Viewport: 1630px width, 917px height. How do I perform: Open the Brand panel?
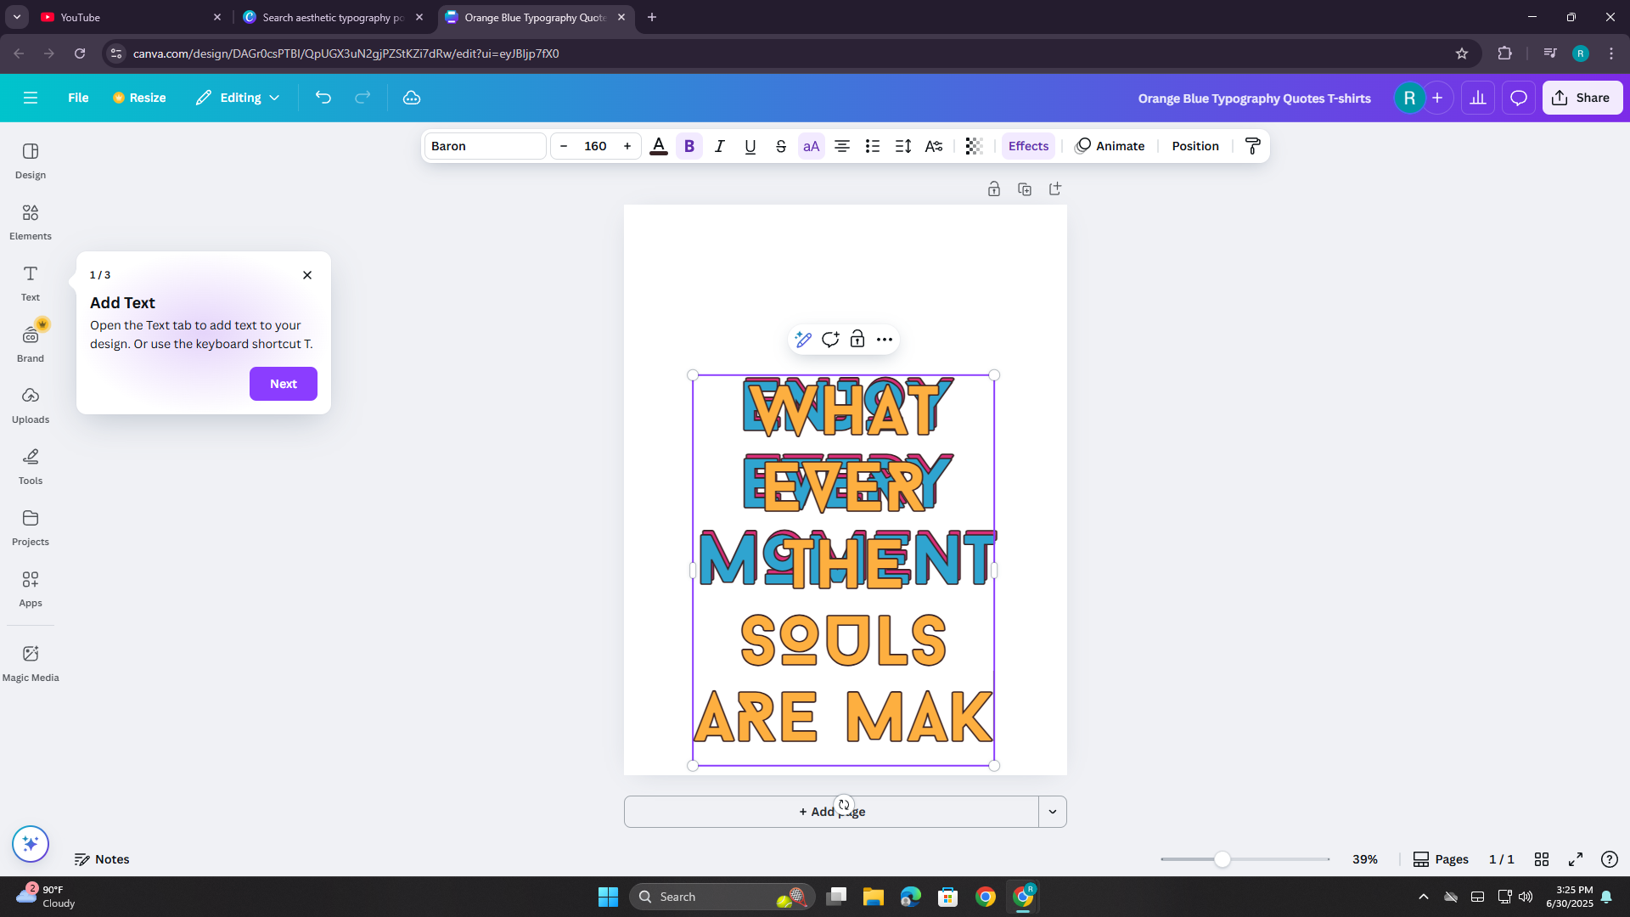31,344
